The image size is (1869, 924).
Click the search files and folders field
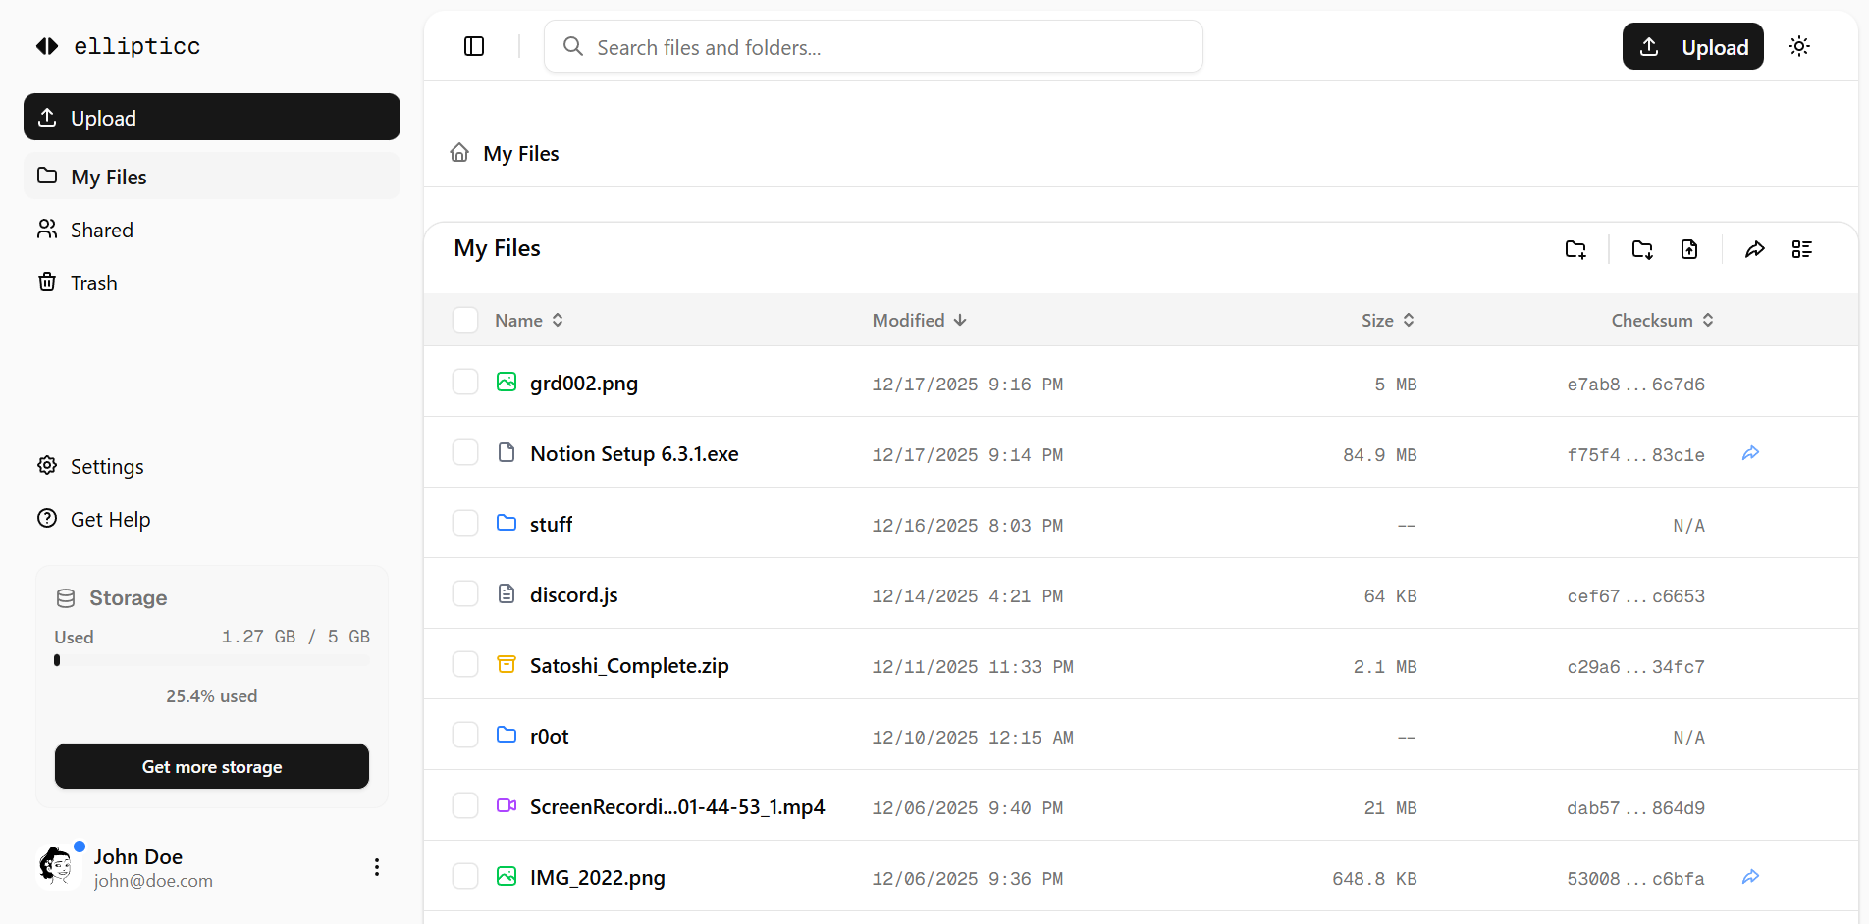[874, 47]
